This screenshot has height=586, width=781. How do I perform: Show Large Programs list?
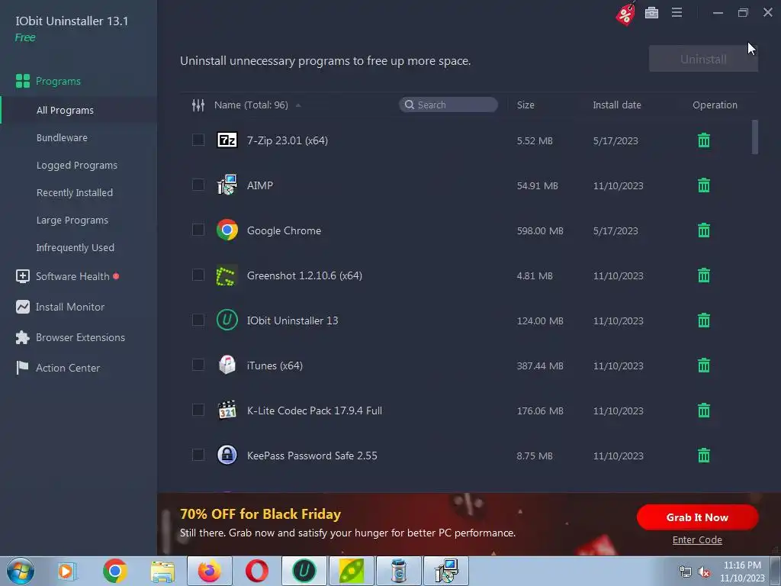[x=72, y=220]
